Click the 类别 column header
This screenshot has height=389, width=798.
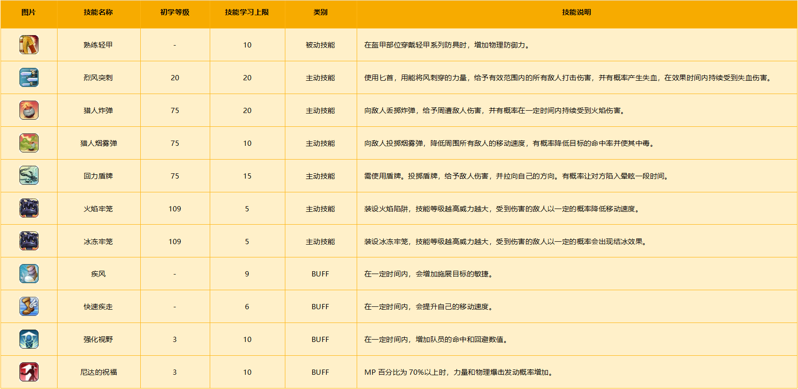point(321,12)
